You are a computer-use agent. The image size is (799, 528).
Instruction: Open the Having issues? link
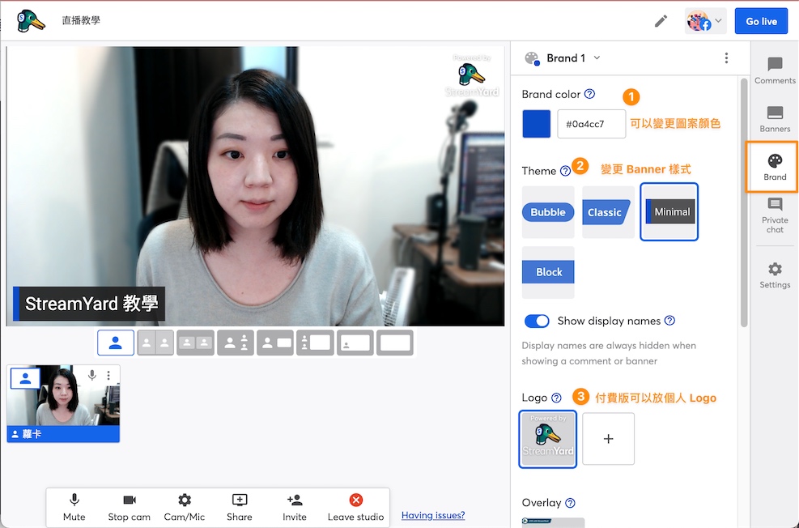coord(433,515)
